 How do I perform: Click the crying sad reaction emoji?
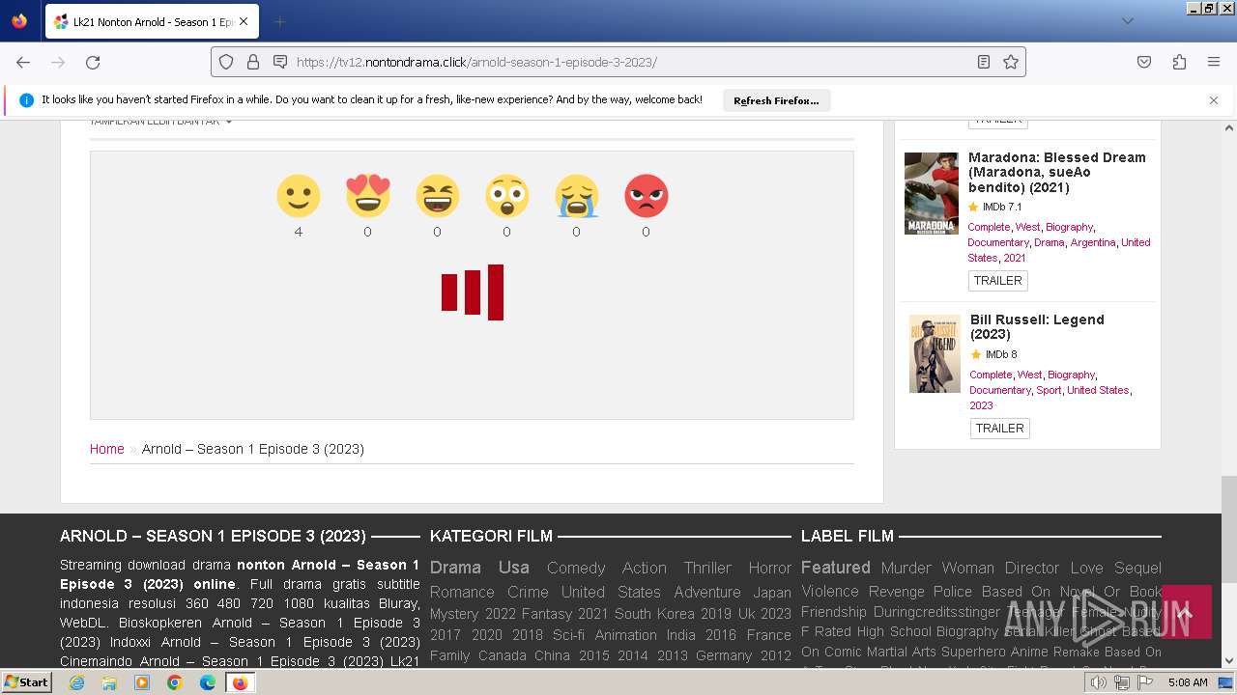coord(576,196)
